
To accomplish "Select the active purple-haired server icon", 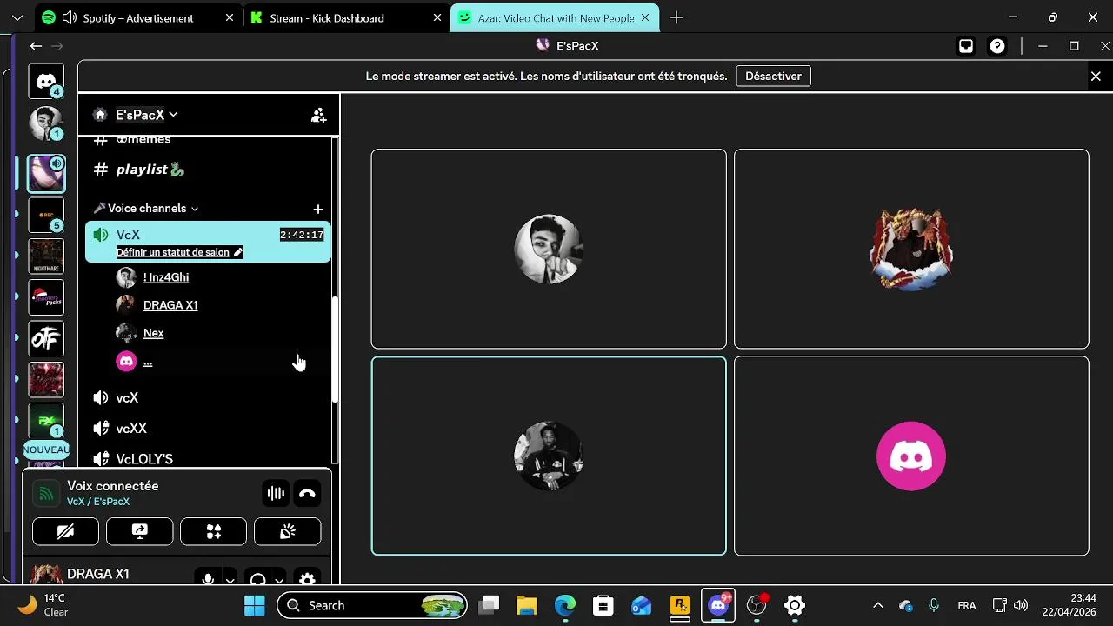I will [x=46, y=174].
